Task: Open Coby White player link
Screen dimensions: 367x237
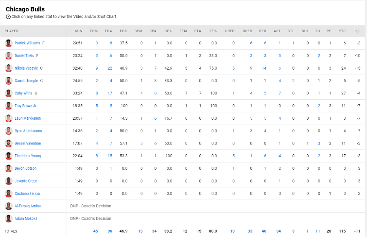Action: (23, 93)
